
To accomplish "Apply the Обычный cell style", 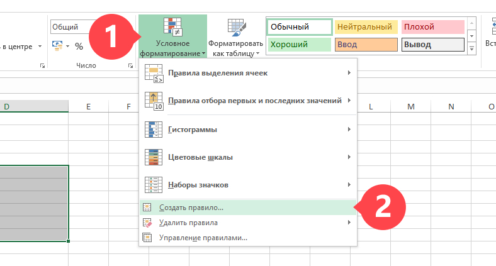I will [300, 27].
